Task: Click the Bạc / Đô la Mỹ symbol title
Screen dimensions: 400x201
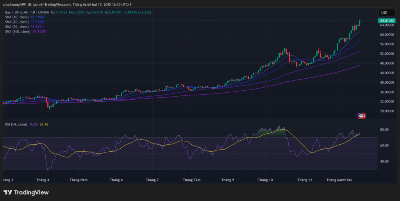Action: pyautogui.click(x=15, y=13)
